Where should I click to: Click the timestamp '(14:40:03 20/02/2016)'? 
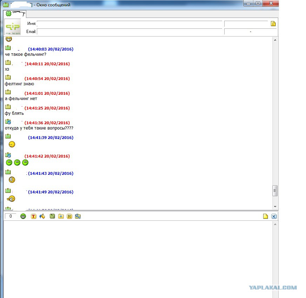pyautogui.click(x=51, y=49)
